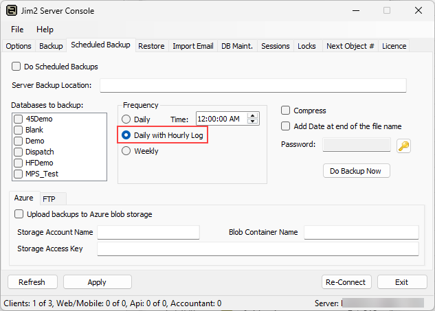The image size is (435, 311).
Task: Click the Jim2 Server Console title icon
Action: pos(12,11)
